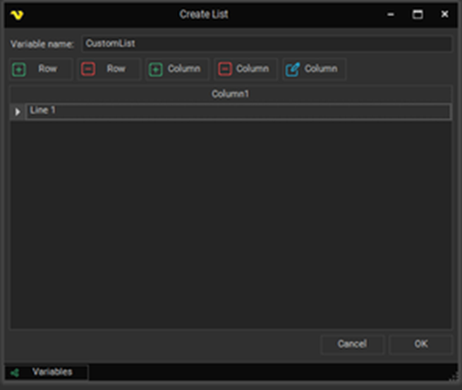Image resolution: width=462 pixels, height=390 pixels.
Task: Confirm with the OK button
Action: tap(421, 344)
